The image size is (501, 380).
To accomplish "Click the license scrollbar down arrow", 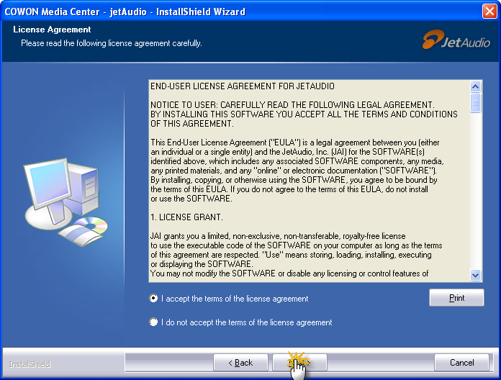I will 475,275.
